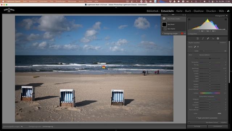Click the Vorherige button
Viewport: 232px width, 131px height.
[x=197, y=126]
